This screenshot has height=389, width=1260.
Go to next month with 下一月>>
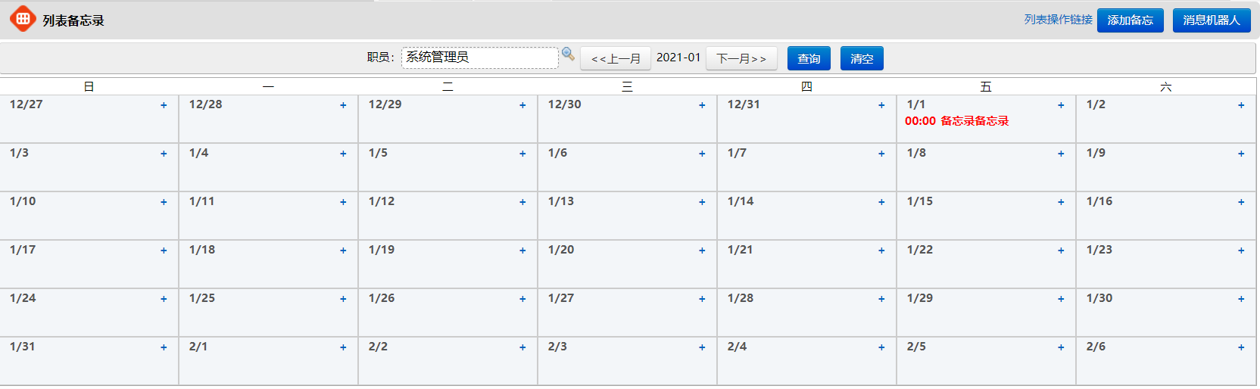(x=741, y=58)
